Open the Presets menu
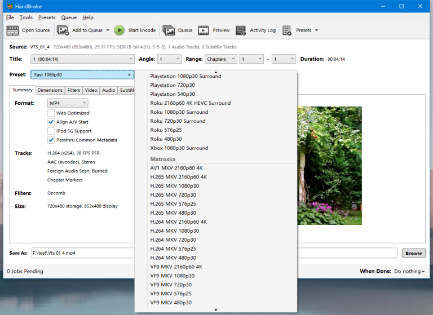 click(47, 17)
